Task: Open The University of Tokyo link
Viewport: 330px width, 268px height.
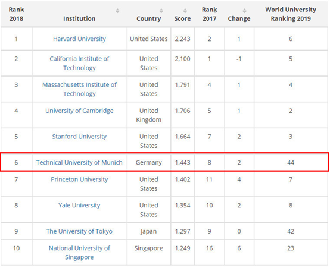Action: [x=79, y=231]
